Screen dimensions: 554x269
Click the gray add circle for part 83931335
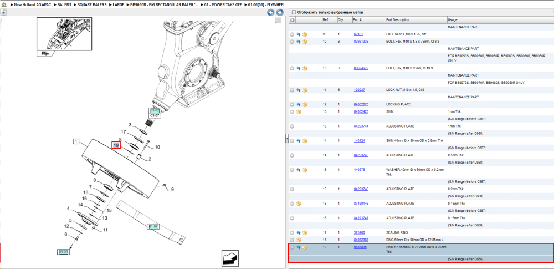click(292, 42)
